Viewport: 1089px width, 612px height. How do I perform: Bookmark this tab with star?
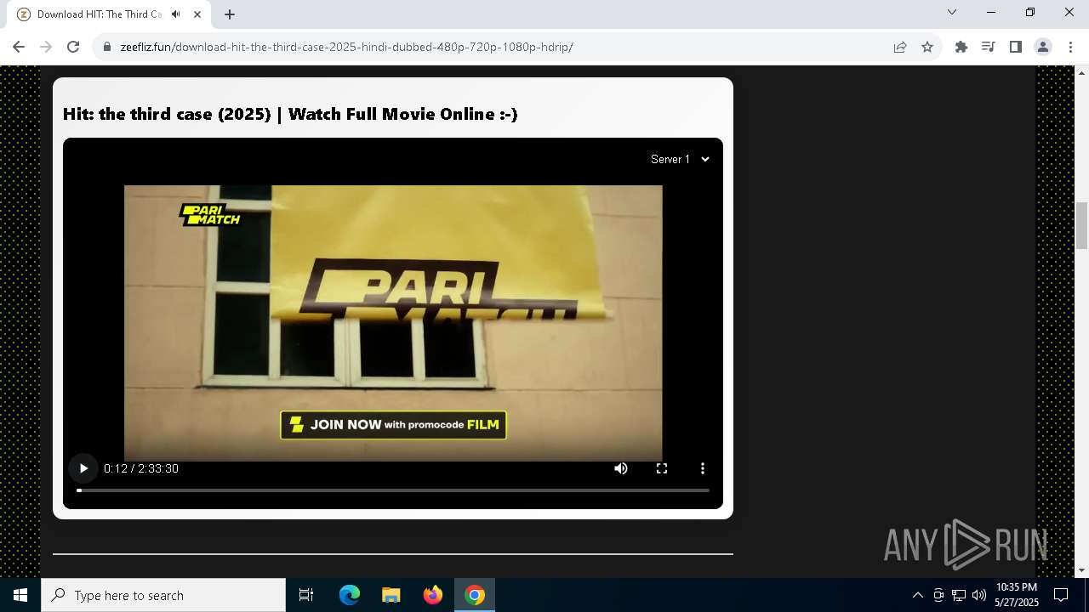(x=927, y=47)
